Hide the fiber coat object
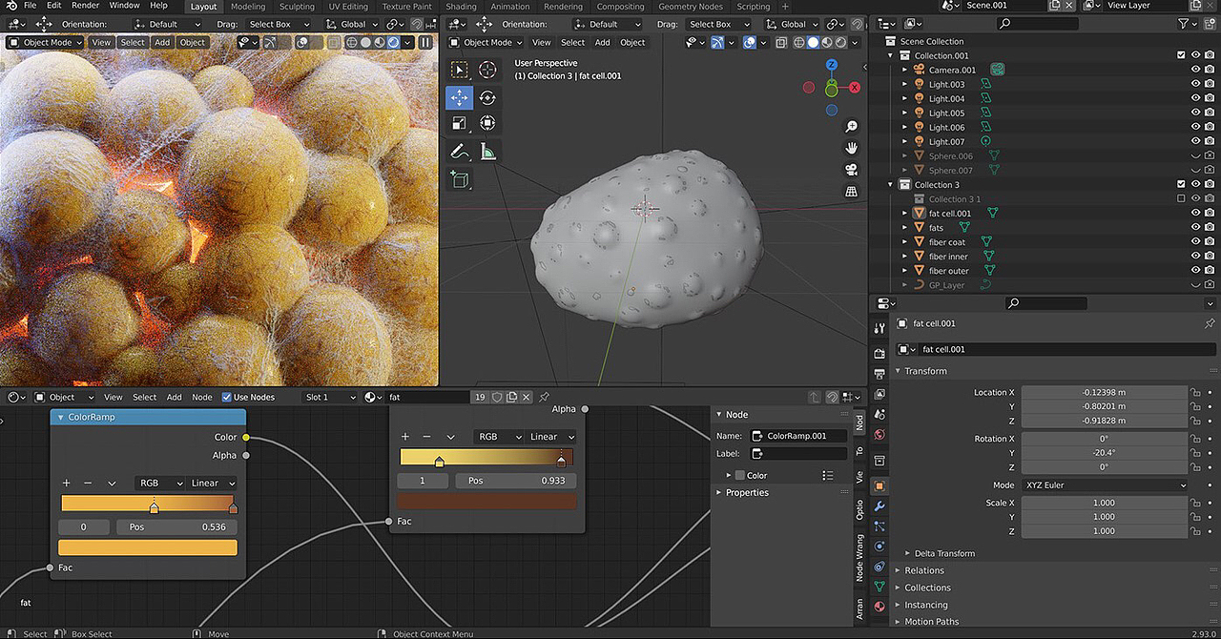 click(1195, 242)
